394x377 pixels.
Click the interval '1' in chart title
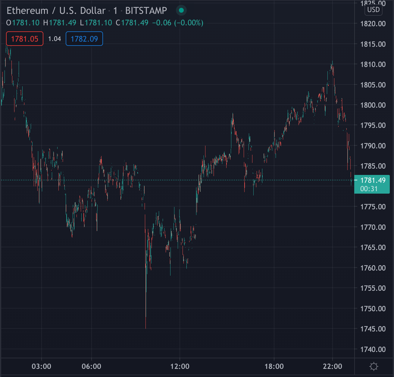coord(115,11)
